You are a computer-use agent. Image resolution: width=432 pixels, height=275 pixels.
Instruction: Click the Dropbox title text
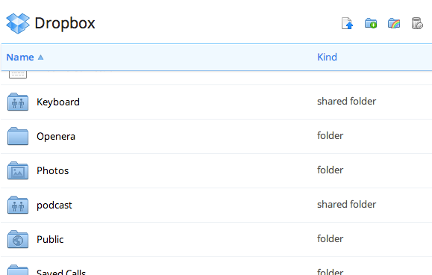65,23
